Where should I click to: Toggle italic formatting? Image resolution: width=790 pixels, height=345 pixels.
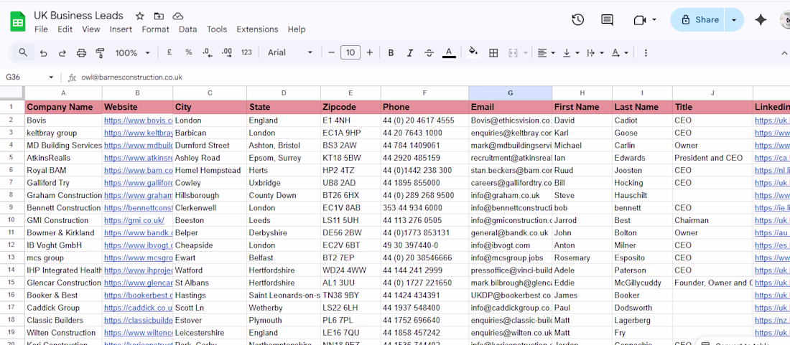pyautogui.click(x=410, y=53)
